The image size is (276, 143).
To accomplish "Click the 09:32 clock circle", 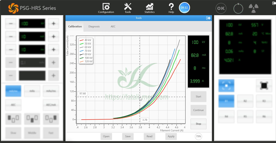I will click(x=184, y=7).
